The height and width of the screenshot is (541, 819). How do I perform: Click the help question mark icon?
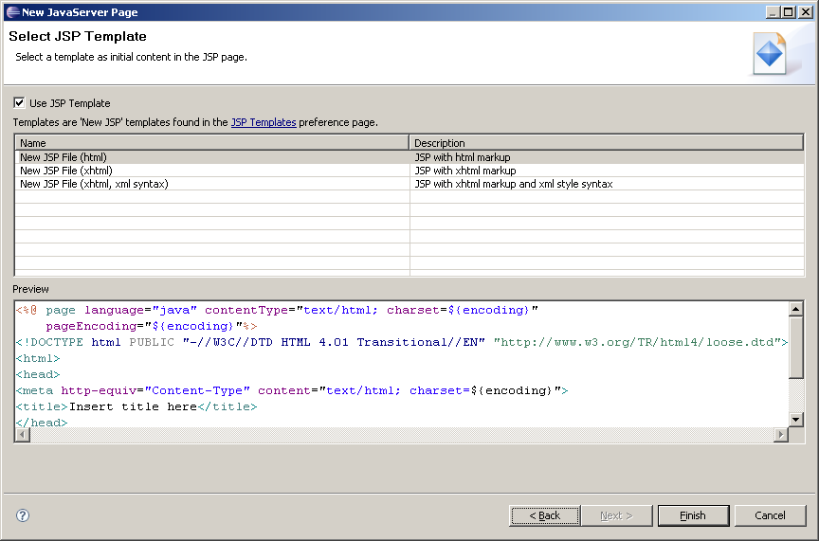pos(23,515)
